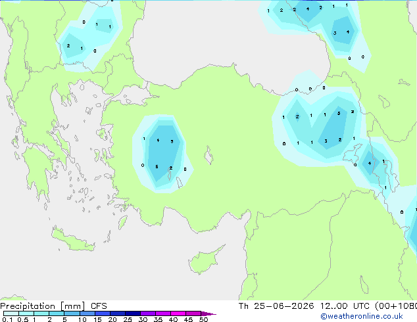This screenshot has width=417, height=322.
Task: Select the 1 to 2 mm legend swatch
Action: [41, 313]
